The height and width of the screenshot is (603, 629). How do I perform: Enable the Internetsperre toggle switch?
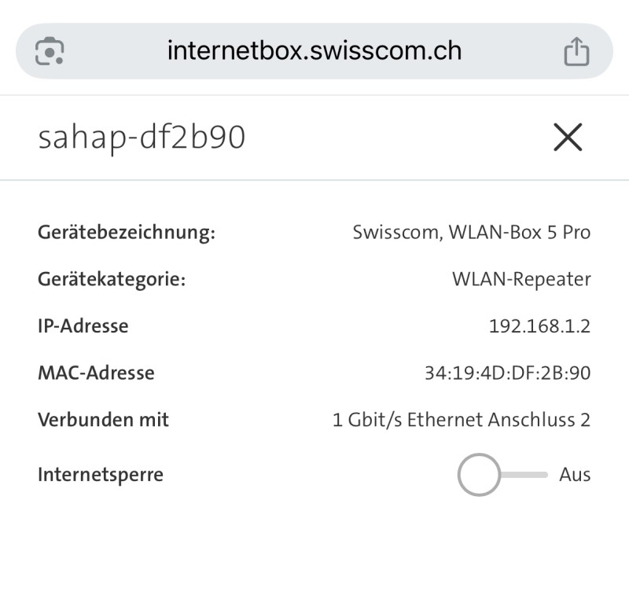[480, 475]
